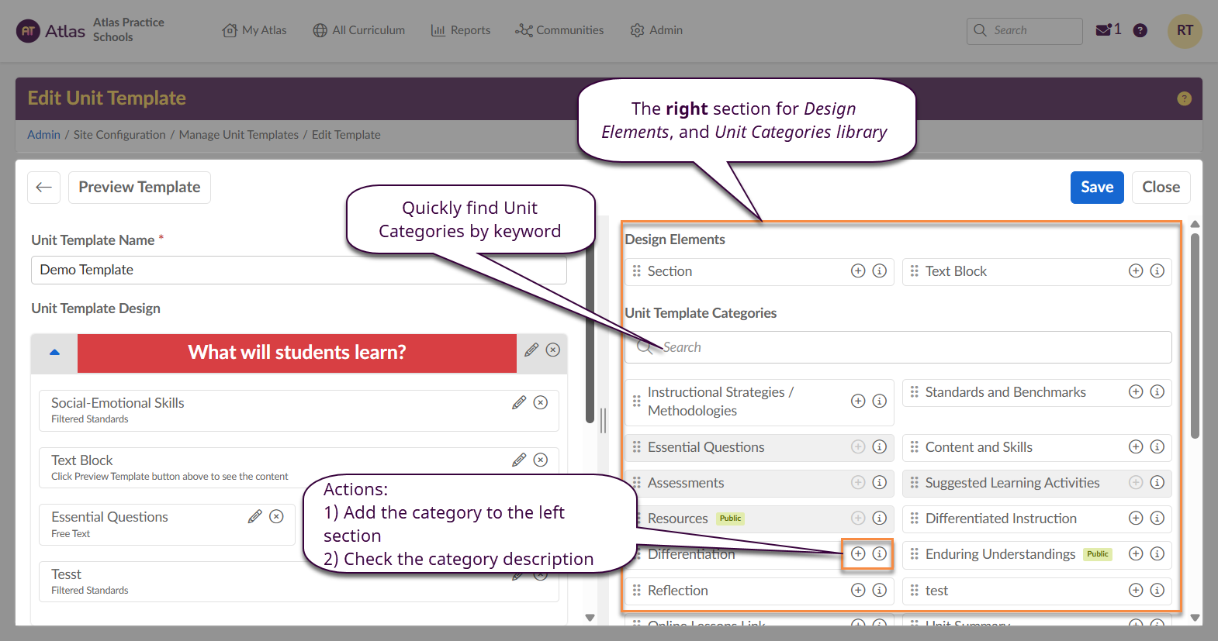Image resolution: width=1218 pixels, height=641 pixels.
Task: Add Section design element via plus icon
Action: [858, 271]
